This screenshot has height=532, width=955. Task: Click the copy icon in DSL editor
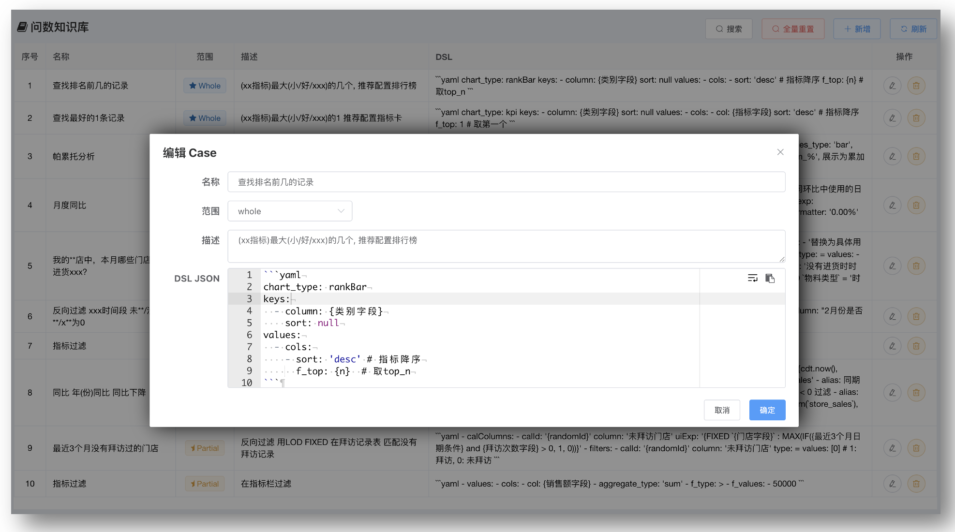tap(770, 278)
